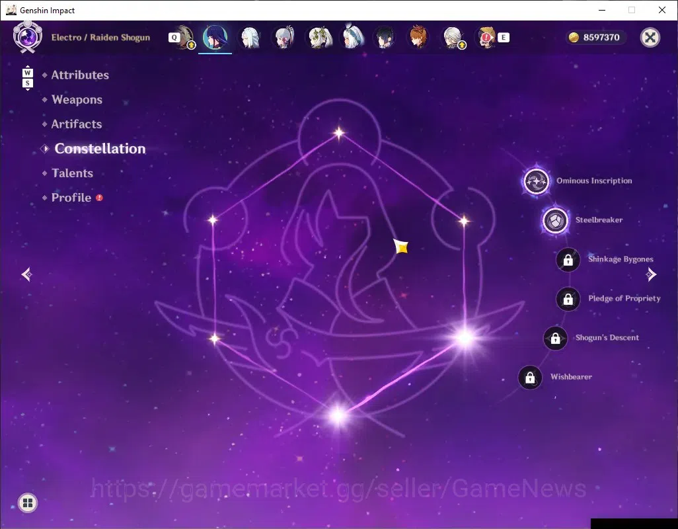The width and height of the screenshot is (678, 529).
Task: Click the Mora balance 8597370 display
Action: coord(596,37)
